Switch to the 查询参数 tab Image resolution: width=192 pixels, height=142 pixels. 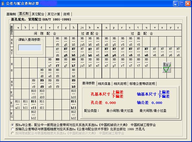[x=88, y=83]
